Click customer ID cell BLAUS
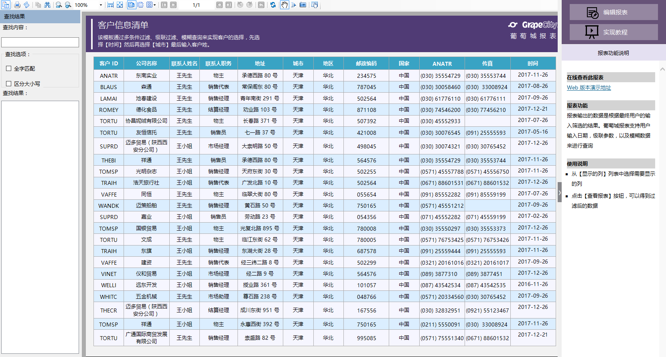 (x=109, y=87)
